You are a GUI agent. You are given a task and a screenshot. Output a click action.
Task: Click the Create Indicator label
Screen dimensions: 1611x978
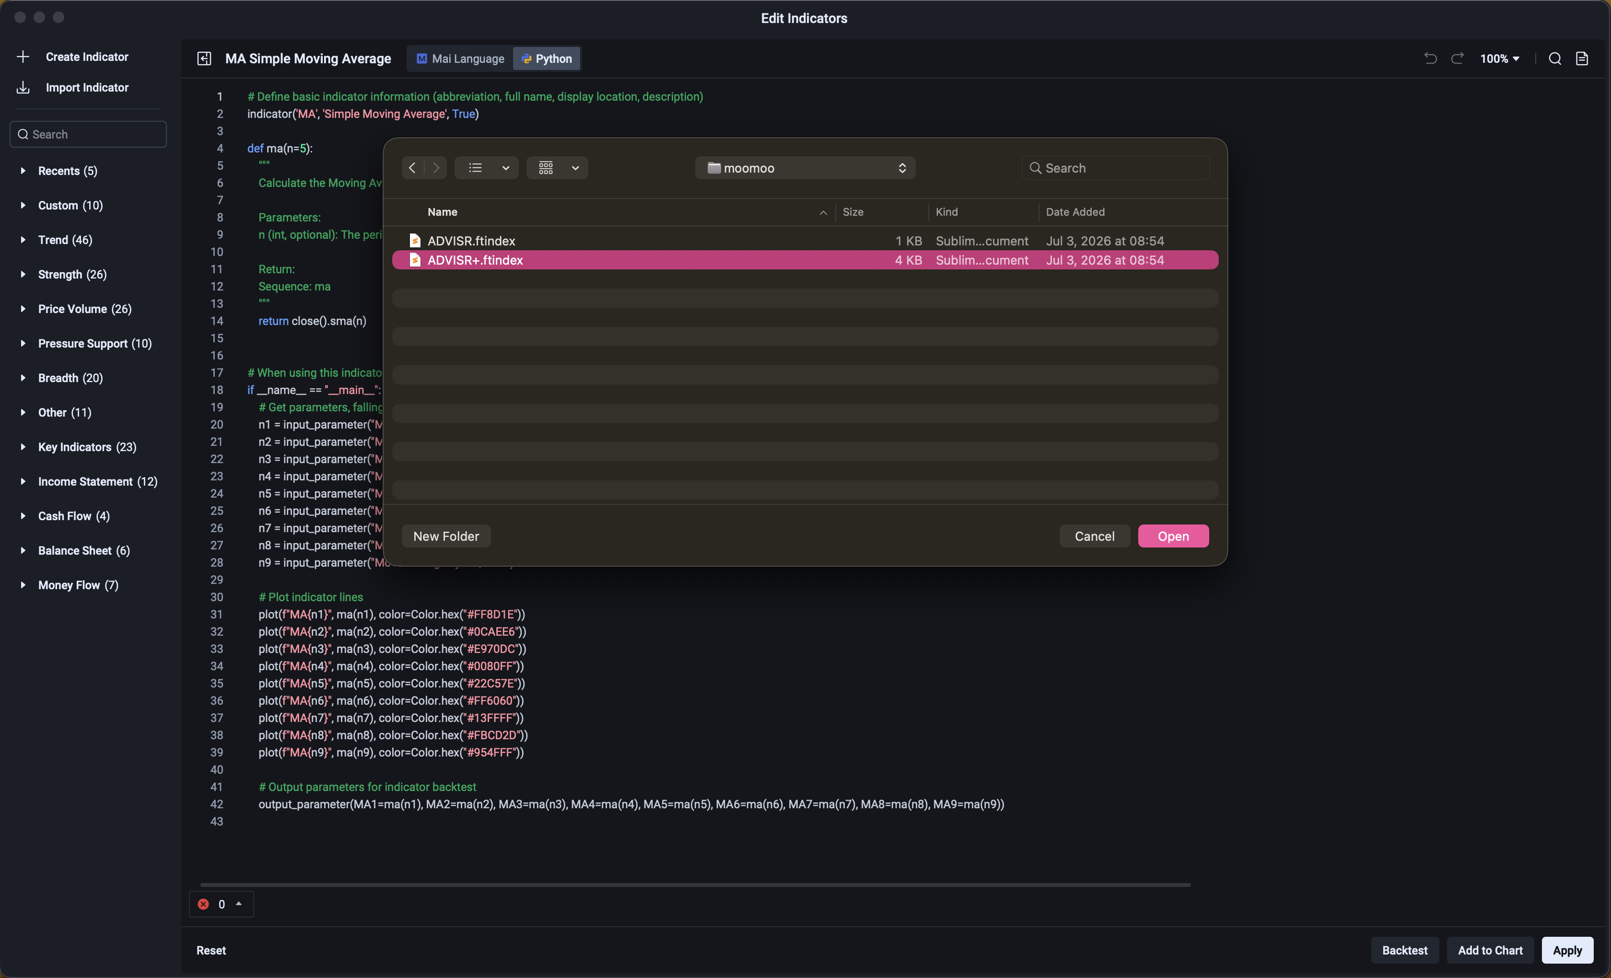pyautogui.click(x=87, y=57)
